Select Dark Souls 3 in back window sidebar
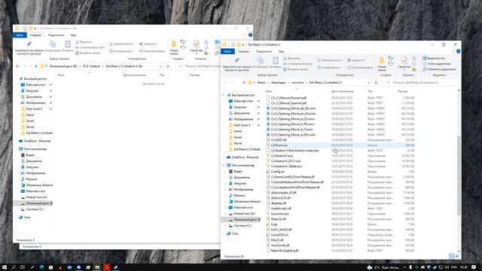482x271 pixels. [x=34, y=108]
